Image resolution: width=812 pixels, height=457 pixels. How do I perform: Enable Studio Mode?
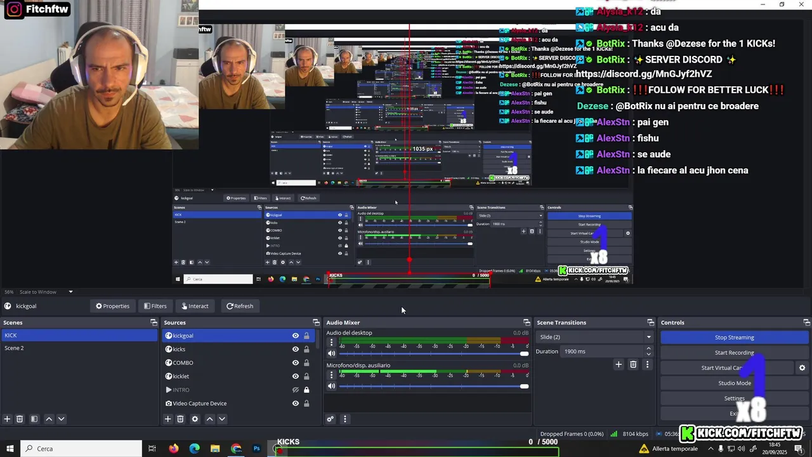(735, 383)
